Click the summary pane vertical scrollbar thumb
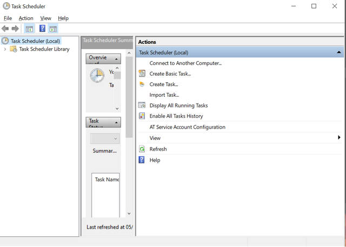 pyautogui.click(x=129, y=97)
